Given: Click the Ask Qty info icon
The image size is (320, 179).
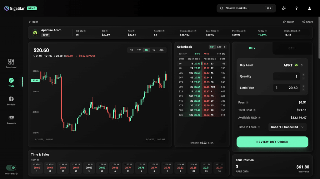Looking at the screenshot, I should 163,31.
